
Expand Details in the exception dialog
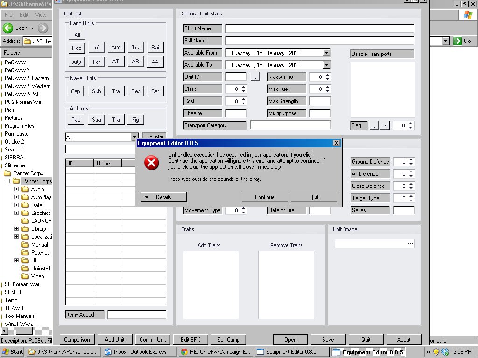[x=164, y=197]
